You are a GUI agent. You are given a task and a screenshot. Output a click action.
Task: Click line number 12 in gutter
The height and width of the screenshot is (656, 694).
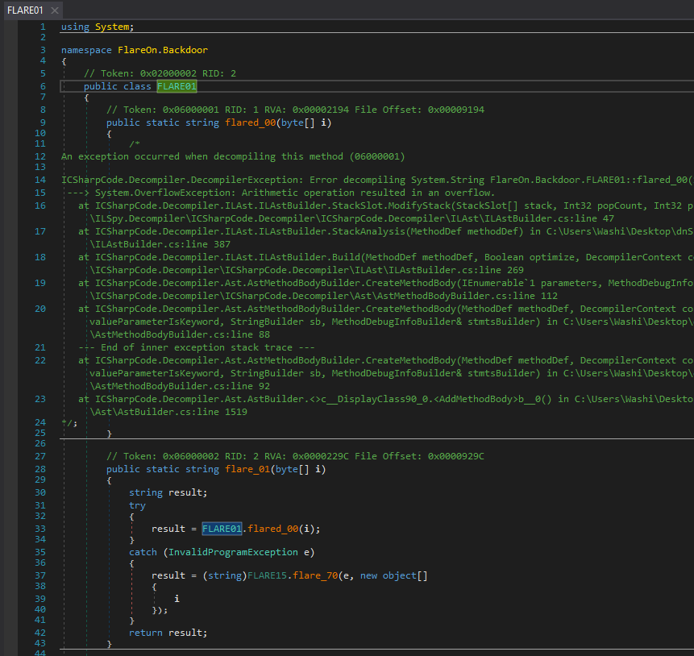(x=40, y=156)
